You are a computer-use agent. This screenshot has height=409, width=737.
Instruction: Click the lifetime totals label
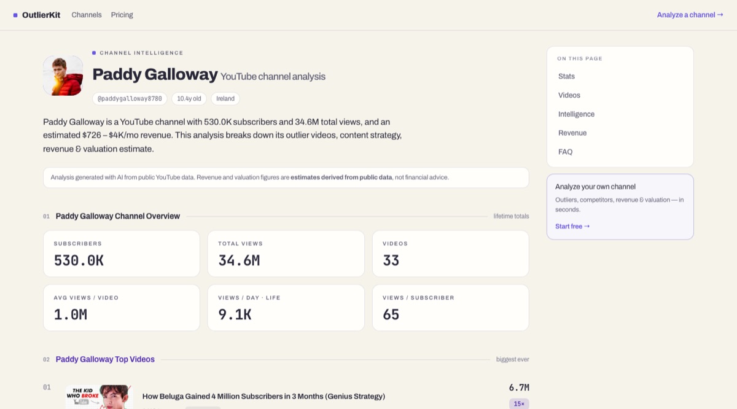(511, 216)
